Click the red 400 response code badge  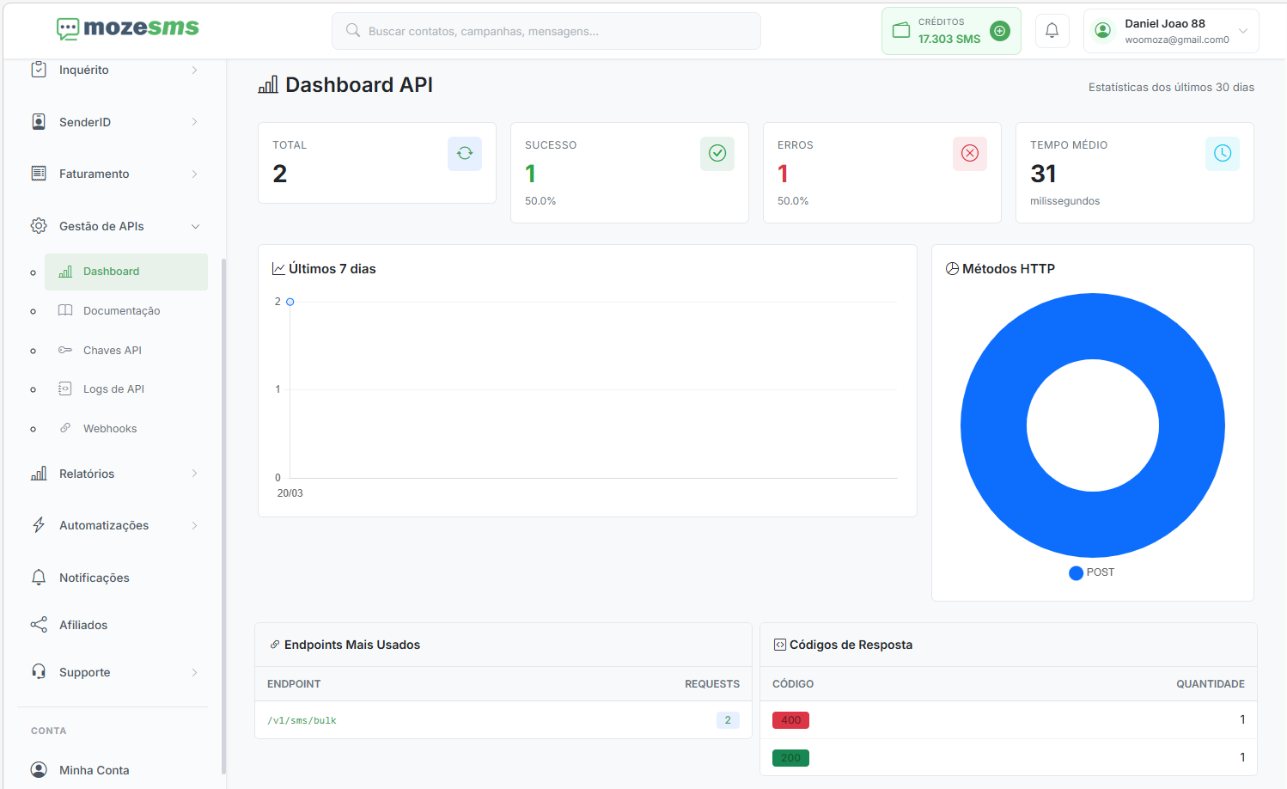pyautogui.click(x=790, y=720)
